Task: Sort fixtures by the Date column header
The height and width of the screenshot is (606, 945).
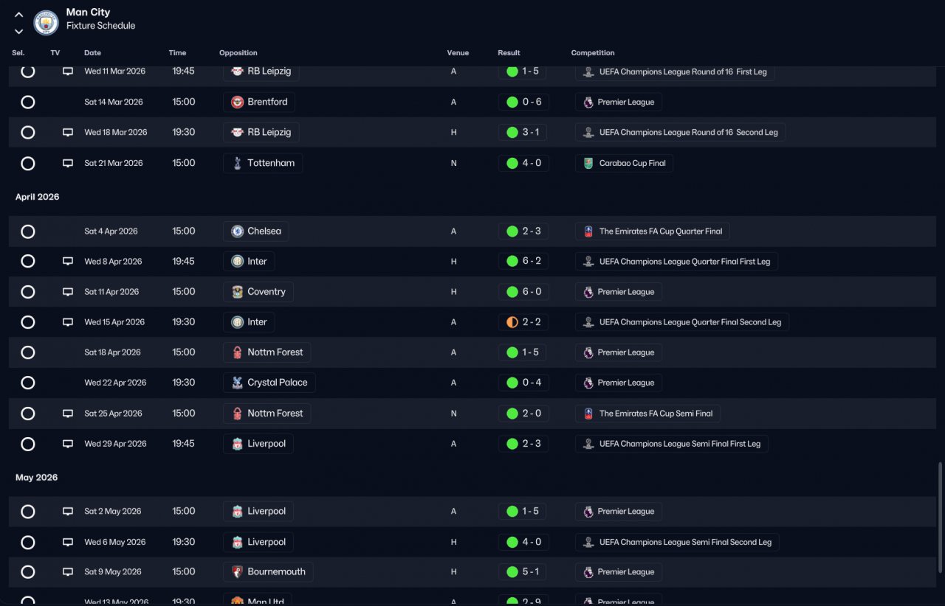Action: pos(92,53)
